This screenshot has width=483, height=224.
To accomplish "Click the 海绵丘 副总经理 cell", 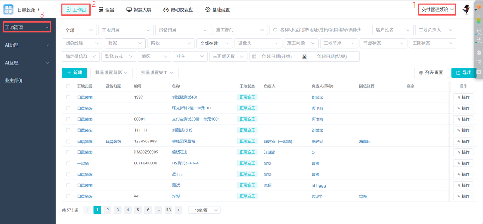I will coord(365,142).
